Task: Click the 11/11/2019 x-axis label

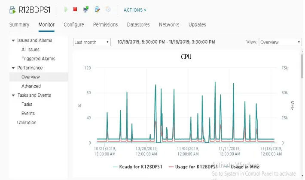Action: click(229, 151)
